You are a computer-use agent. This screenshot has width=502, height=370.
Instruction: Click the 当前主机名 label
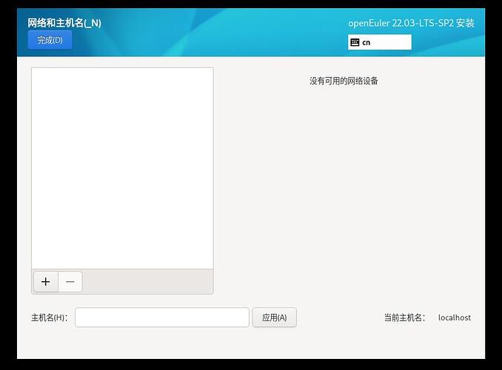click(404, 317)
